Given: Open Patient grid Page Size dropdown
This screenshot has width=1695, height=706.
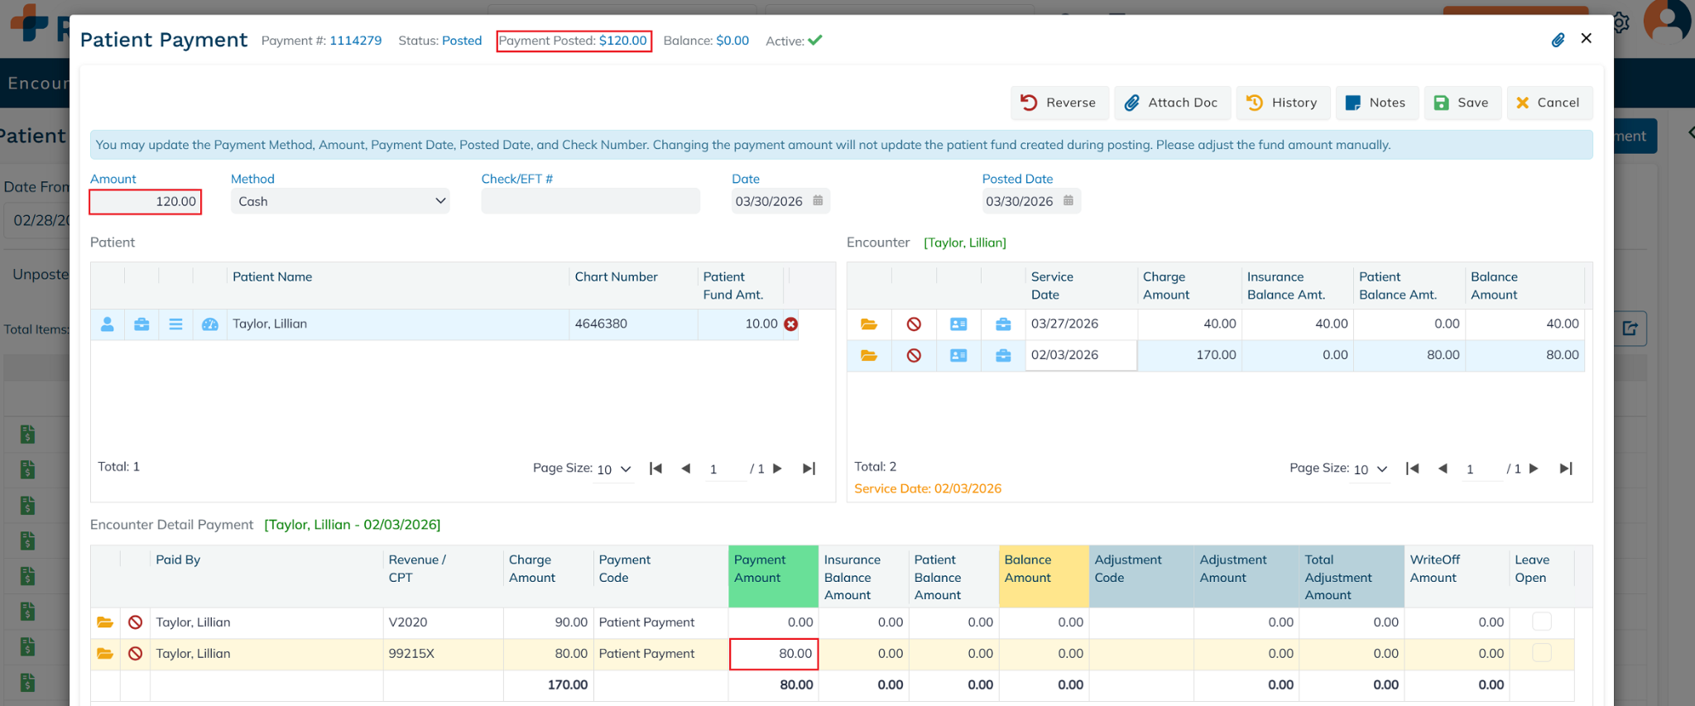Looking at the screenshot, I should click(x=614, y=469).
